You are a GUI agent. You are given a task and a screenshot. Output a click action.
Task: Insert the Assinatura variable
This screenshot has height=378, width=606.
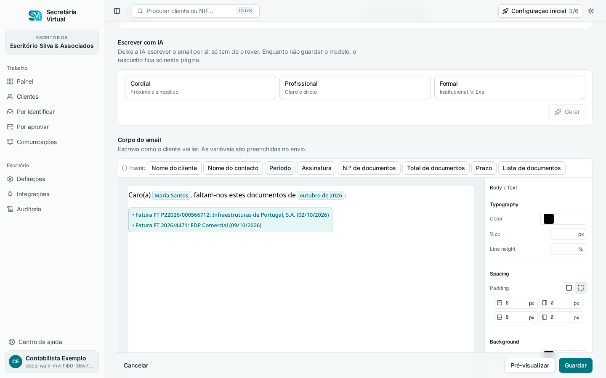316,168
